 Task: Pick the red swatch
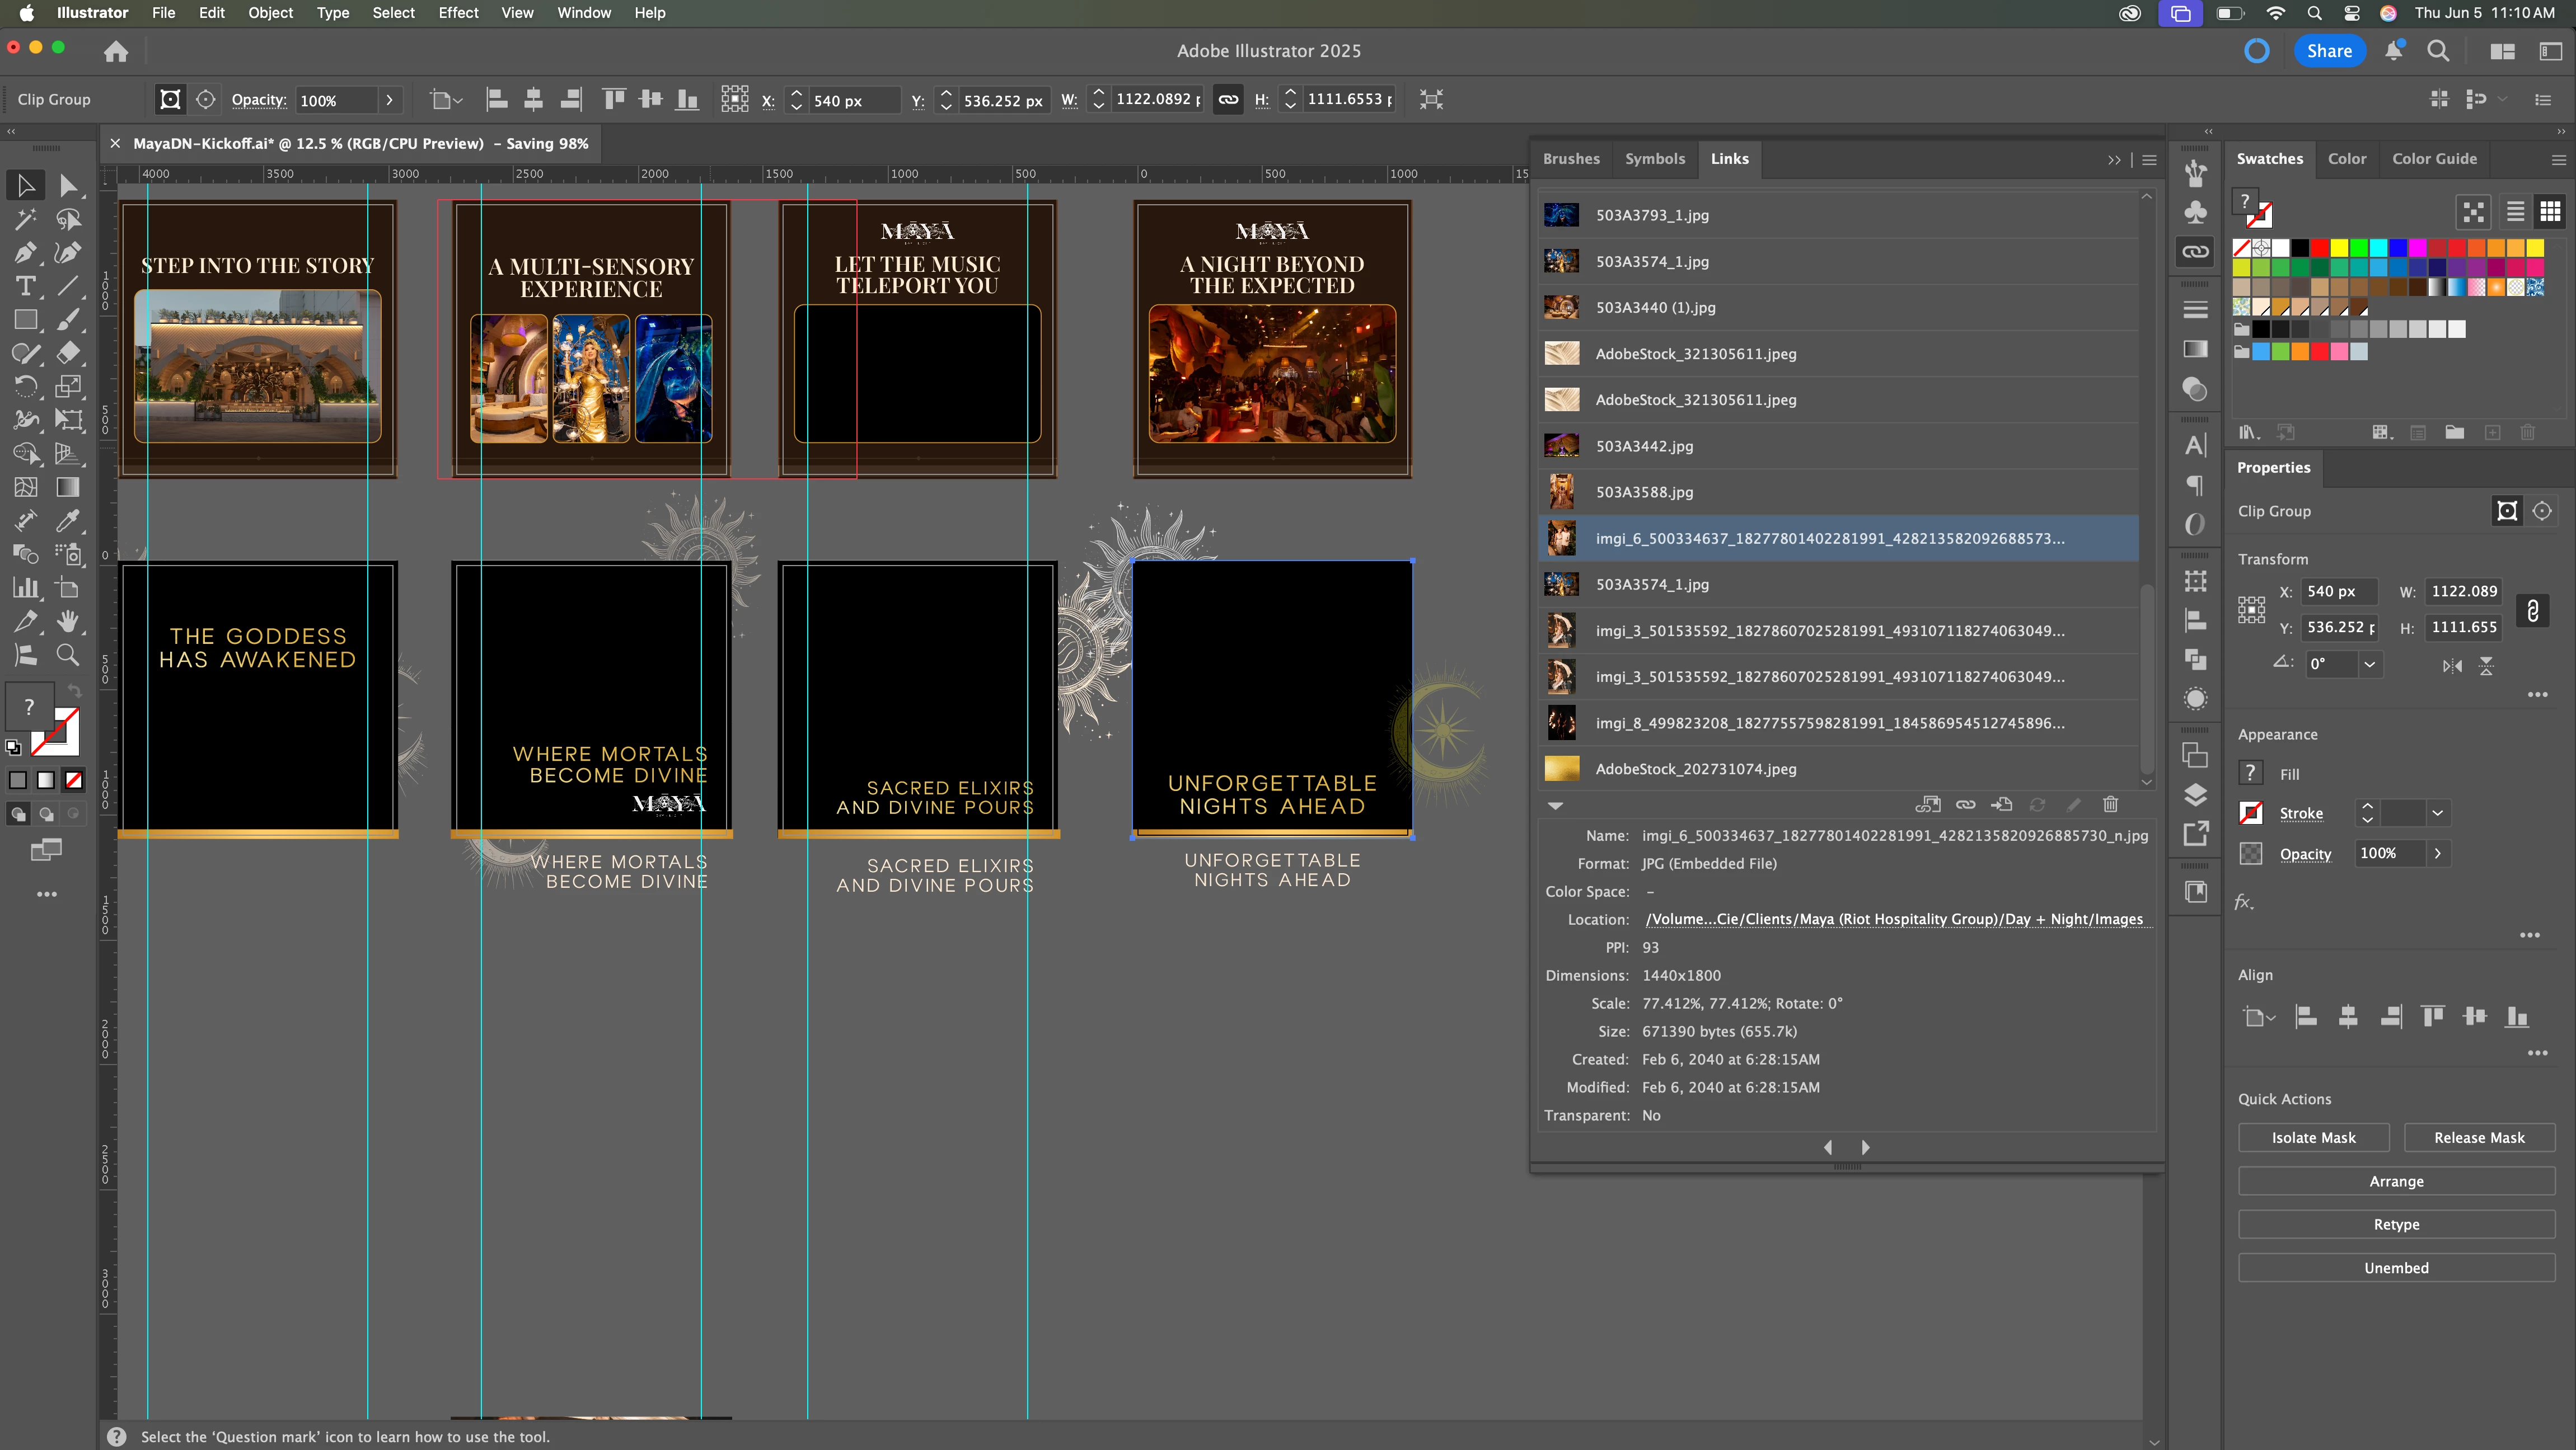click(x=2319, y=248)
